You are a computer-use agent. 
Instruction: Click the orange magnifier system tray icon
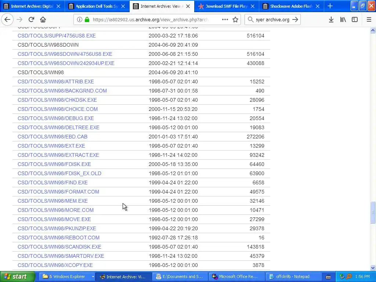349,277
